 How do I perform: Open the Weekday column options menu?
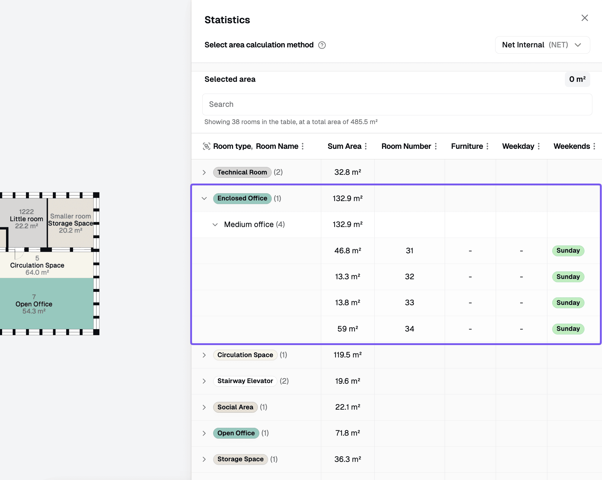tap(539, 146)
